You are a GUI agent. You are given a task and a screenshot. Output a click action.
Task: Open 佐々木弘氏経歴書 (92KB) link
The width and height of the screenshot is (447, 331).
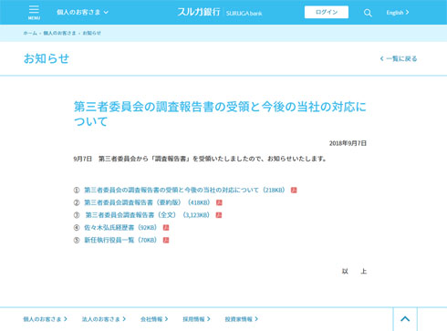tap(120, 227)
